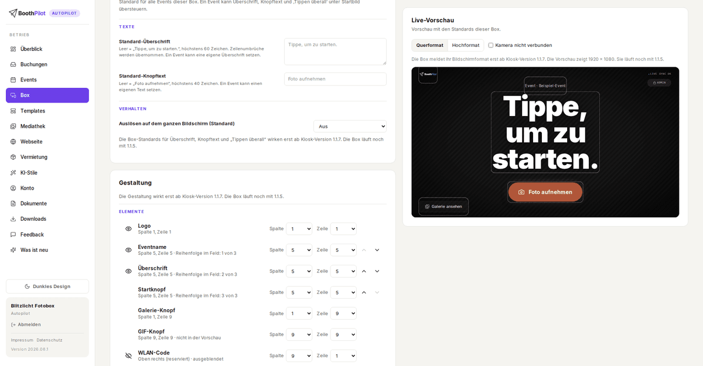
Task: Click into the Standard-Knopftext input field
Action: (x=335, y=79)
